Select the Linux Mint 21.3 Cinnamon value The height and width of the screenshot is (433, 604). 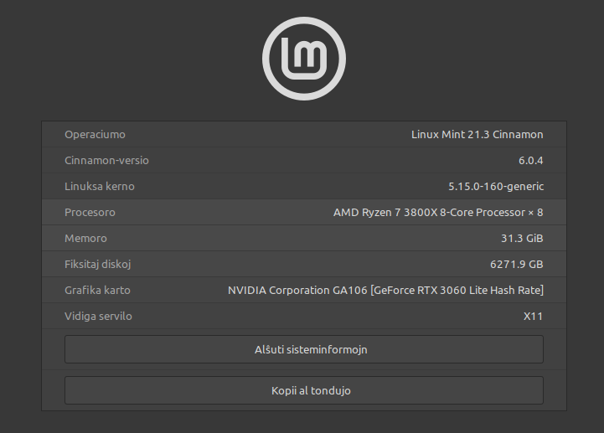coord(477,134)
